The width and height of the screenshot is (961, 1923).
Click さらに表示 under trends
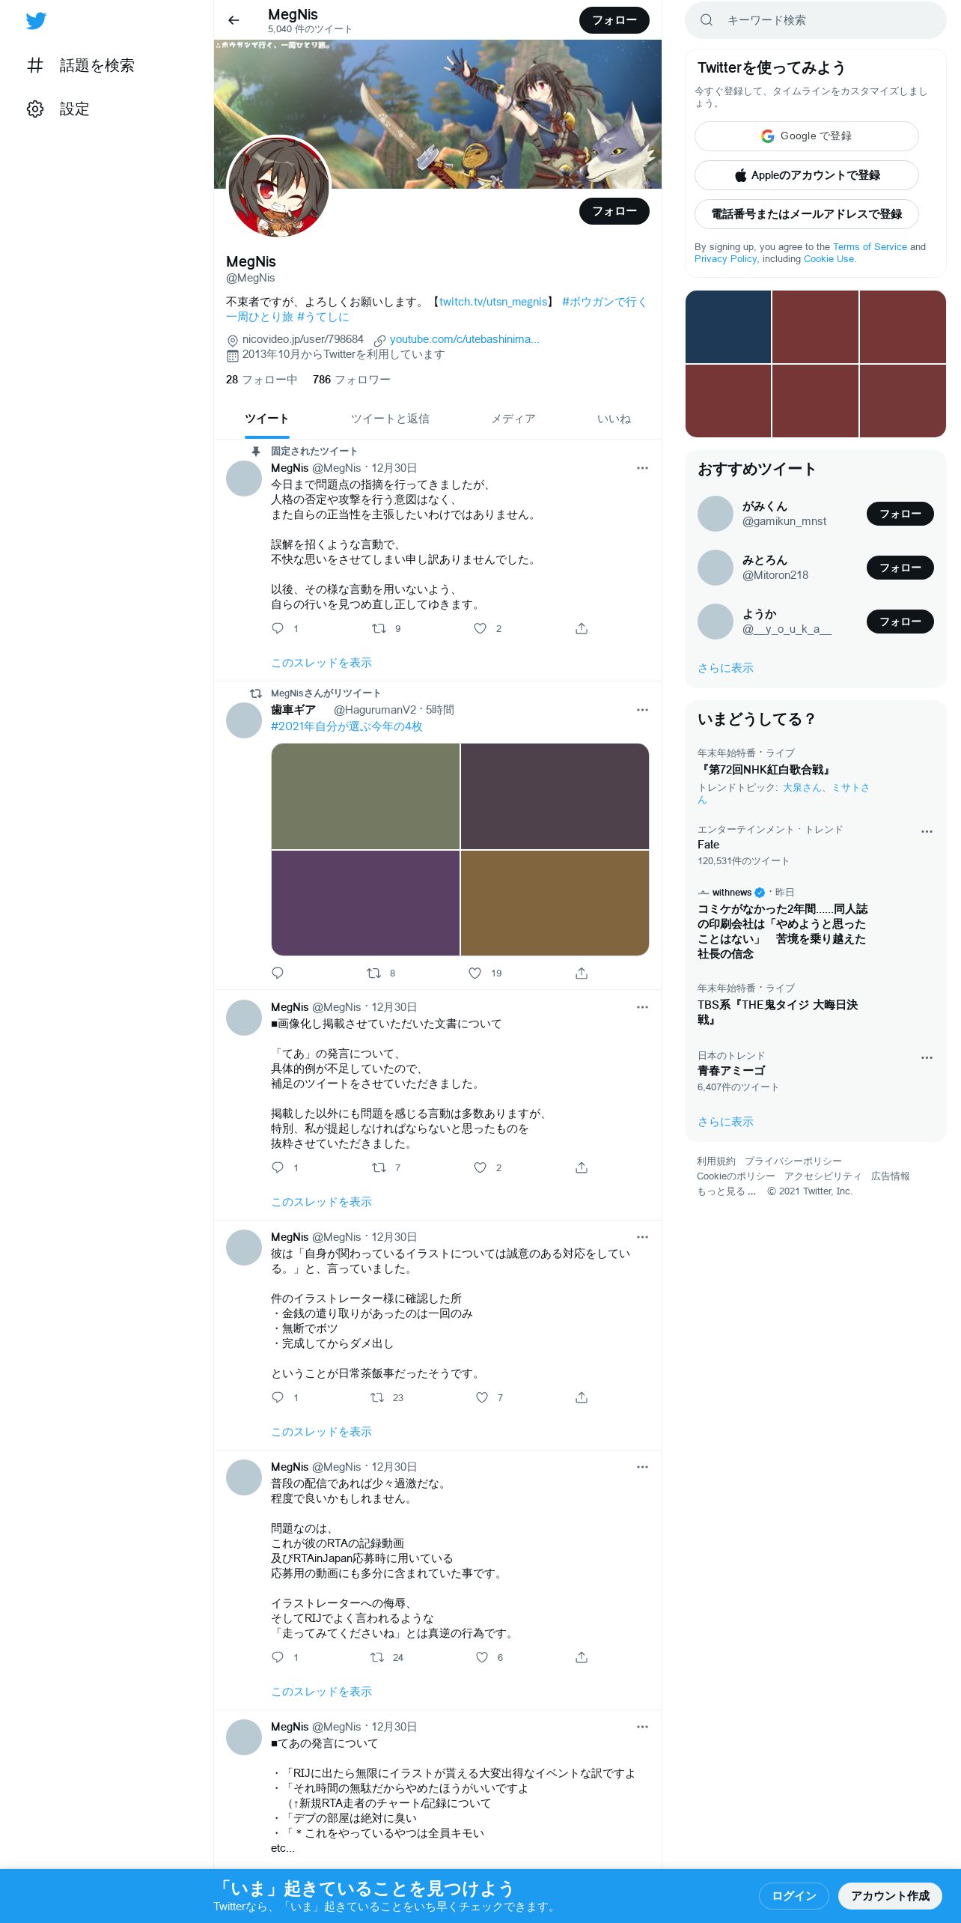coord(725,1122)
